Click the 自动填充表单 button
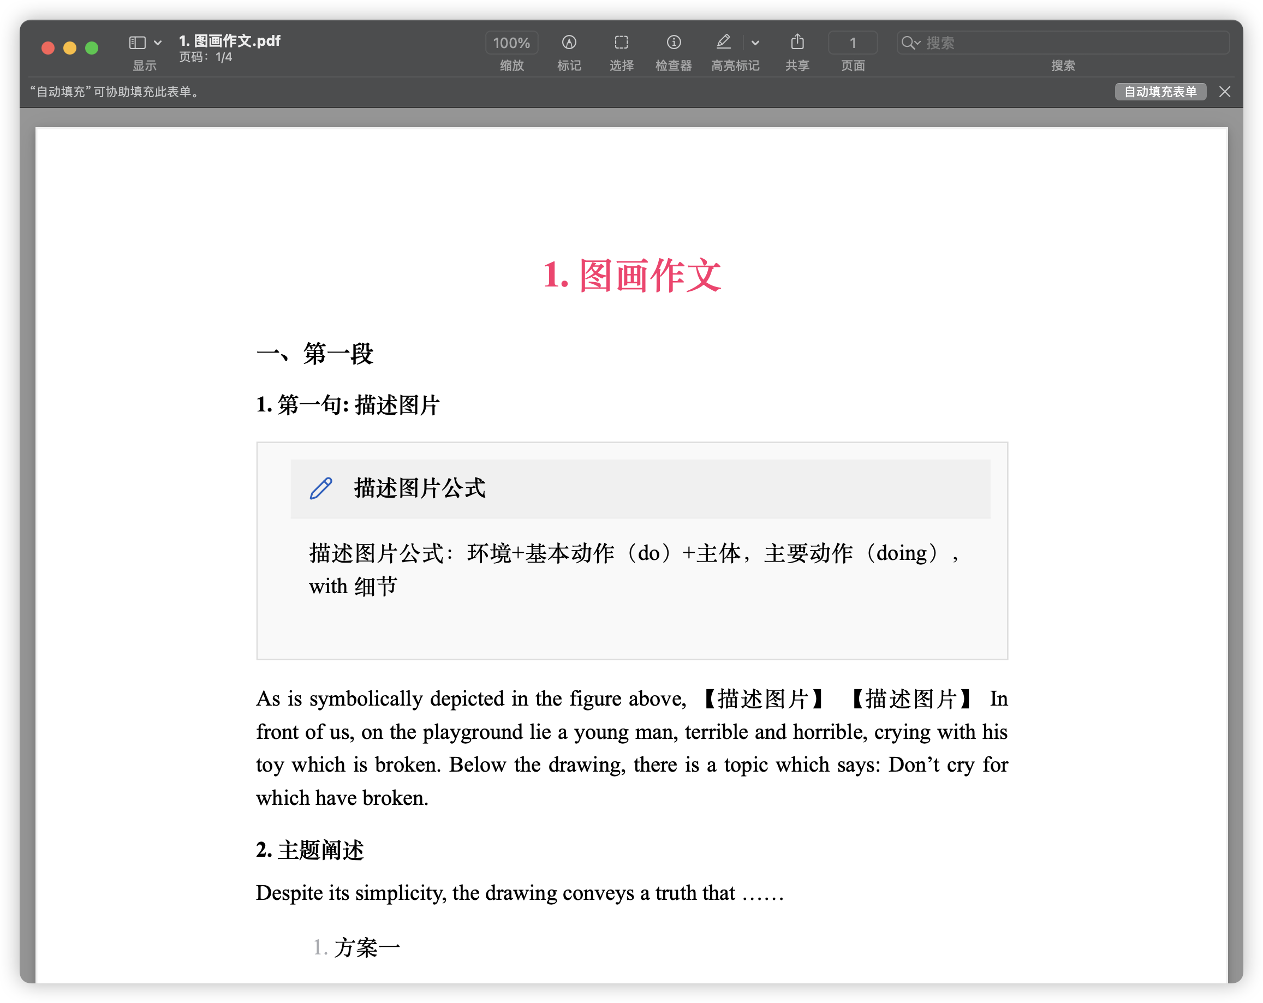 tap(1160, 92)
